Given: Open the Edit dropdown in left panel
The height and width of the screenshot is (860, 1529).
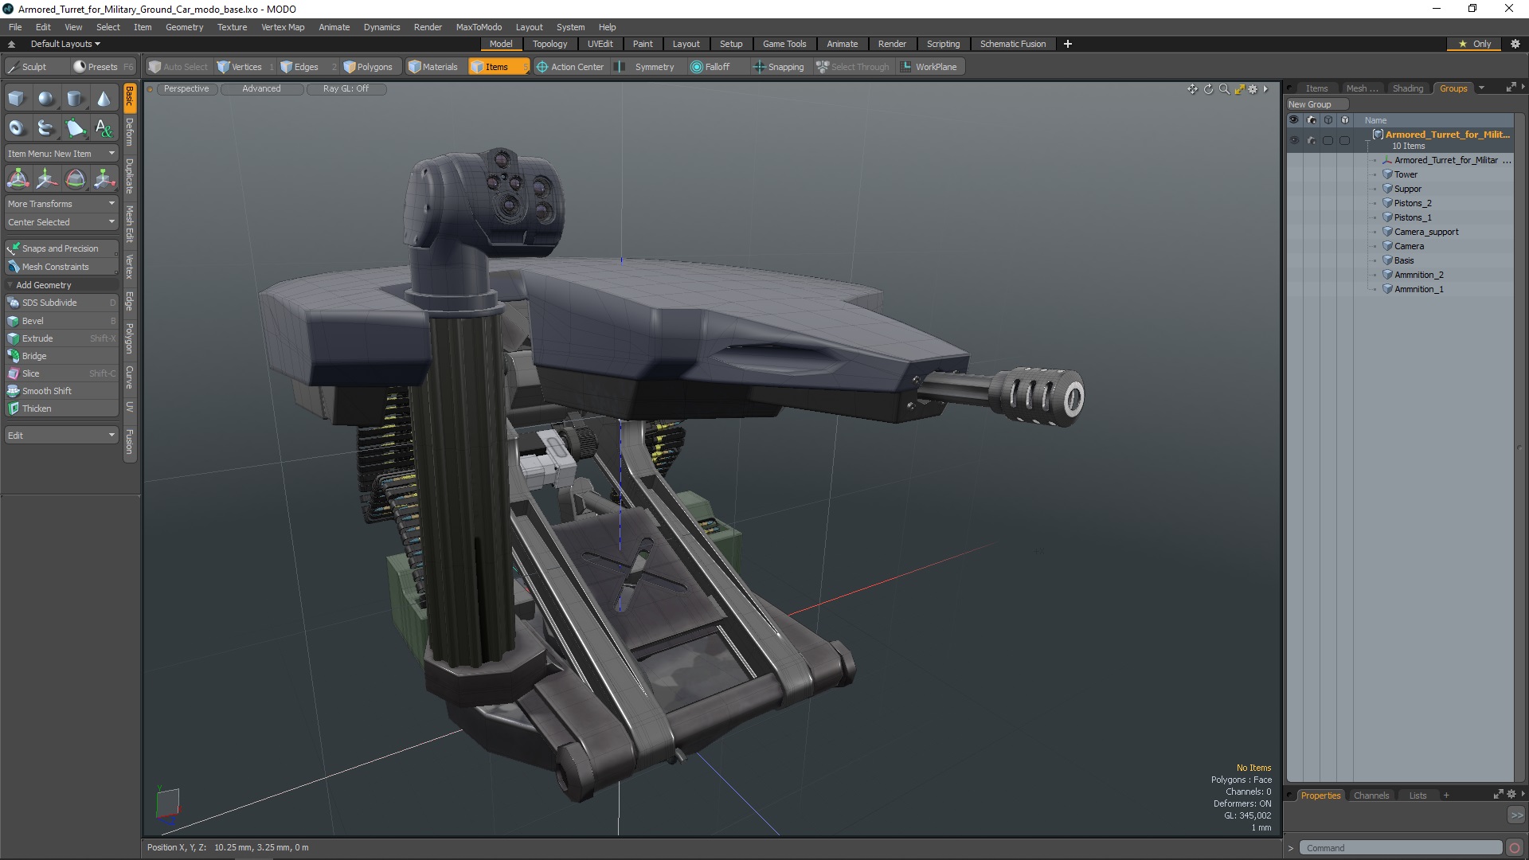Looking at the screenshot, I should point(61,436).
